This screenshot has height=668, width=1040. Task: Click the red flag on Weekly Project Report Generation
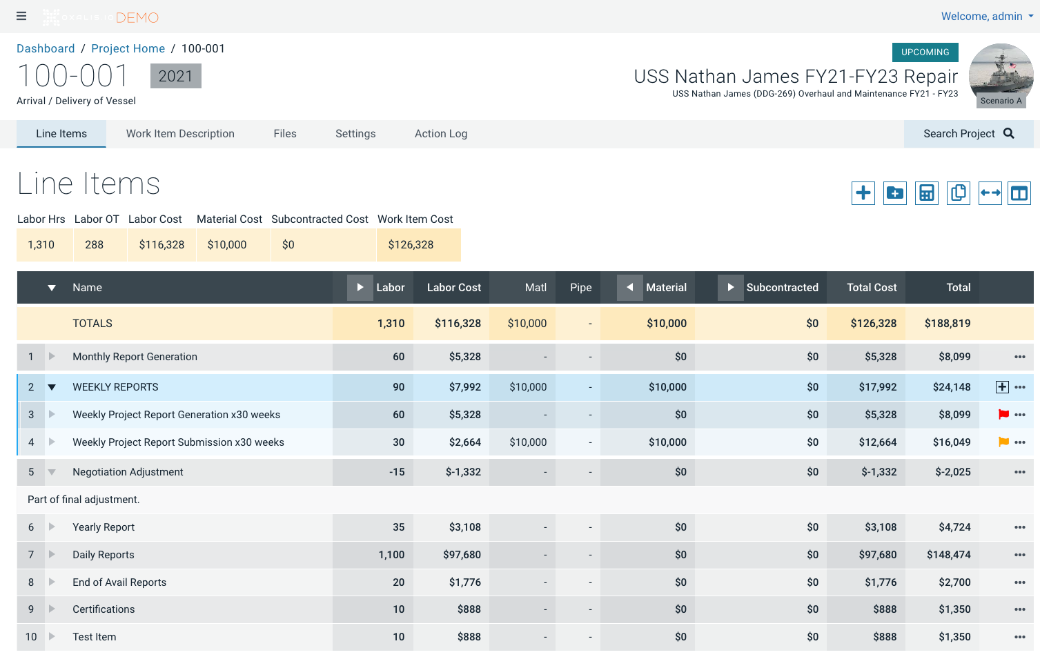[1003, 415]
